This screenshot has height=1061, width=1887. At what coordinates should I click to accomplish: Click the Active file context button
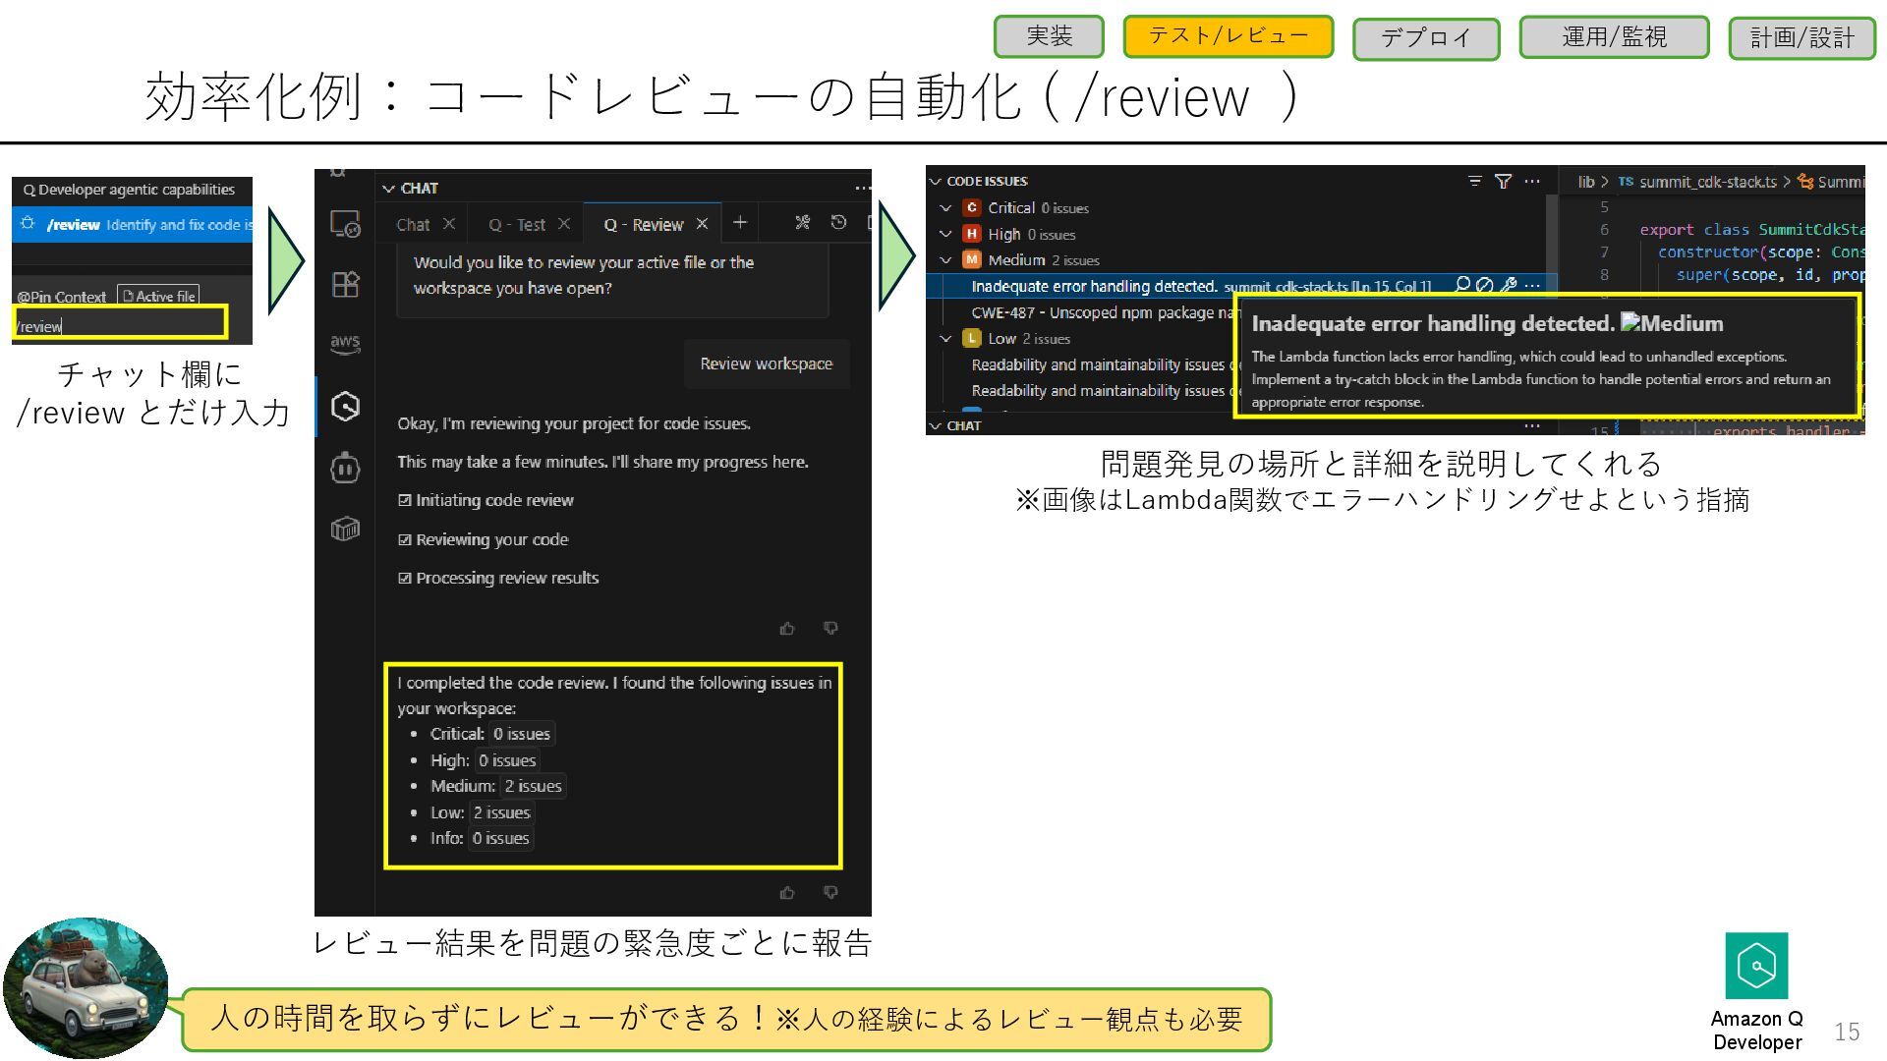coord(158,296)
